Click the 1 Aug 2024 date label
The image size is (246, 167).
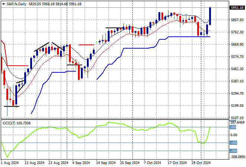(x=10, y=163)
